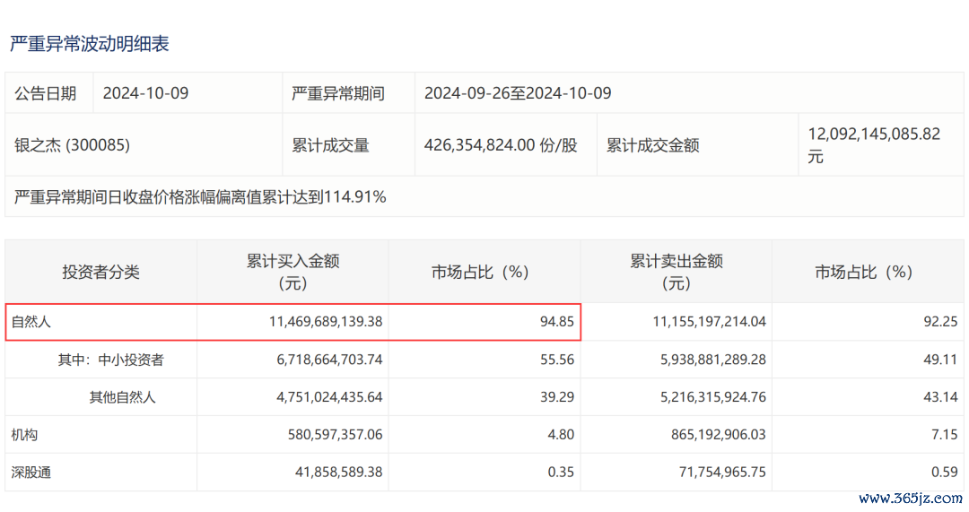Click the 累计卖出金额 column header
The image size is (969, 512).
pos(677,272)
